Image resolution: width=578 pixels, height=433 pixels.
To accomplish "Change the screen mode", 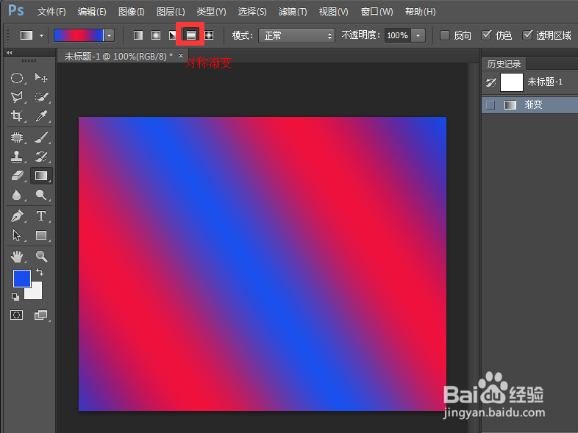I will 40,315.
